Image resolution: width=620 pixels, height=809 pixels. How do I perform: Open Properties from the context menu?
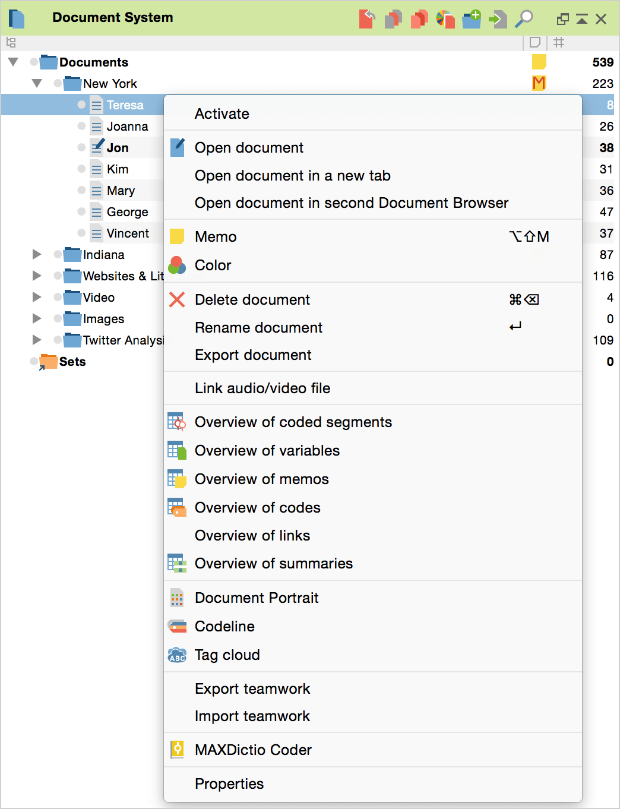coord(229,784)
